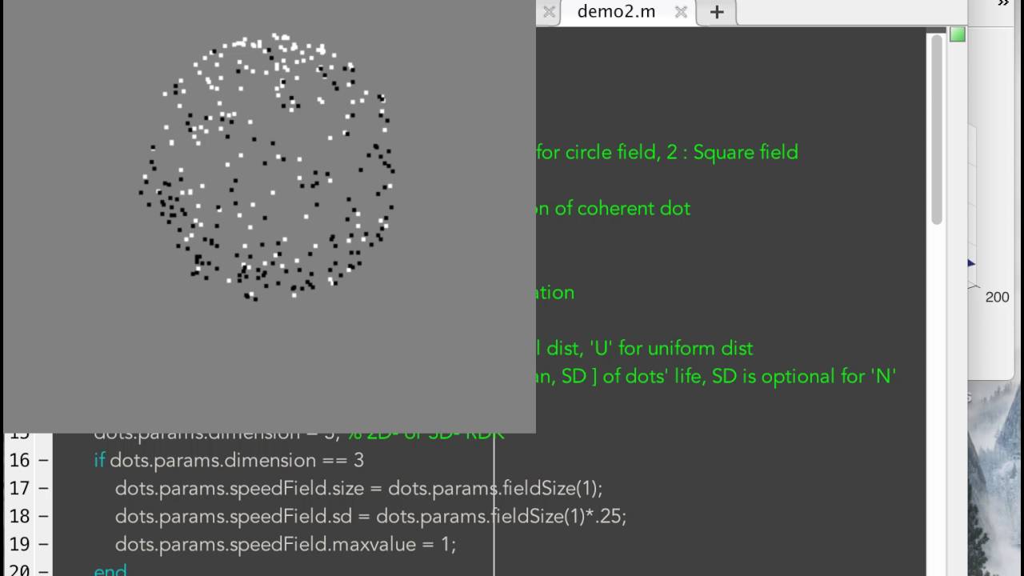1024x576 pixels.
Task: Select line number 16 in gutter
Action: 19,461
